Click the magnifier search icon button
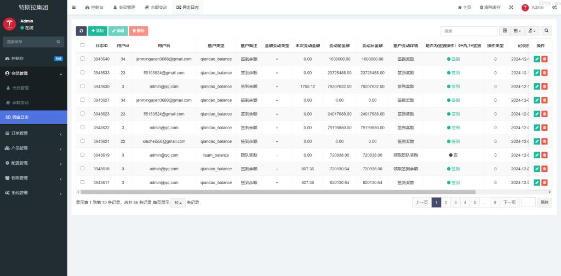 tap(547, 31)
